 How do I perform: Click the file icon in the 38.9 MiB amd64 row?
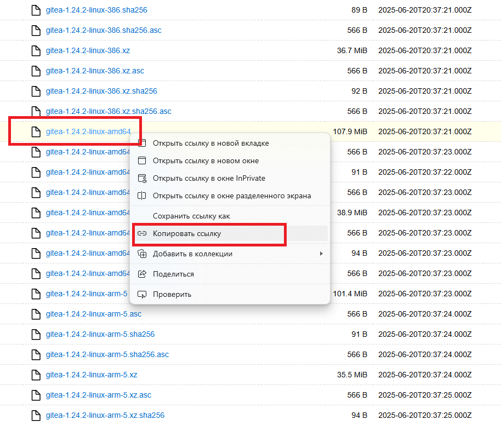pos(36,213)
